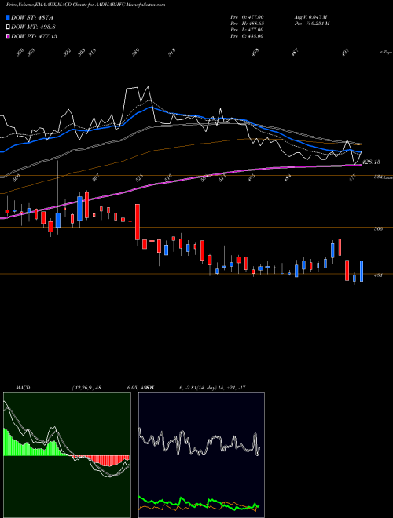Open the green MACD histogram panel
Viewport: 393px width, 518px height.
click(x=67, y=455)
